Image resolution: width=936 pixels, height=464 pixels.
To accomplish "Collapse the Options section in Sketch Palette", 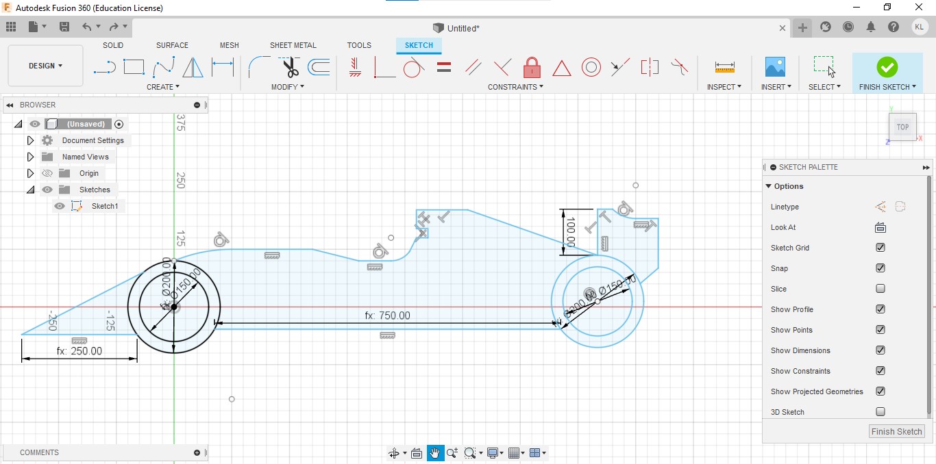I will pos(769,186).
